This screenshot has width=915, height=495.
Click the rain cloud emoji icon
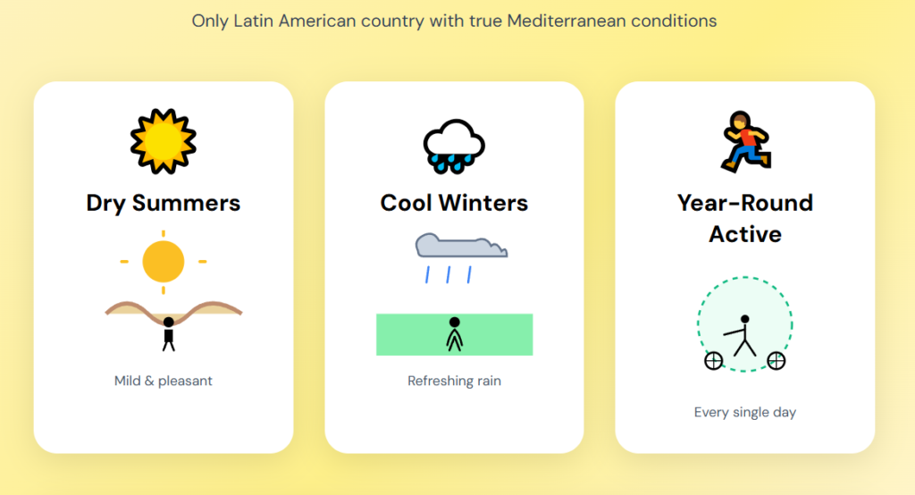pos(454,143)
